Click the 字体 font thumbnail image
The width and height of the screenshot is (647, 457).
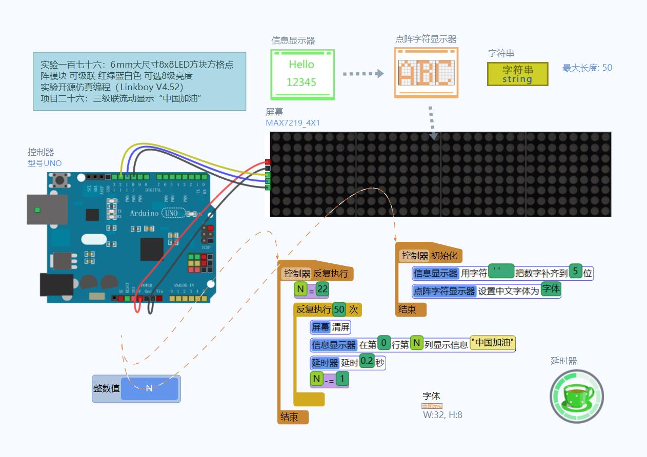tap(432, 406)
